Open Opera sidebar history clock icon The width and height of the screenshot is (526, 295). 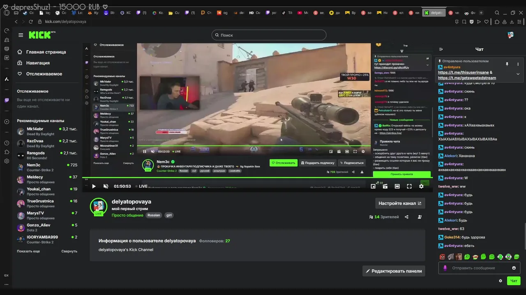7,143
